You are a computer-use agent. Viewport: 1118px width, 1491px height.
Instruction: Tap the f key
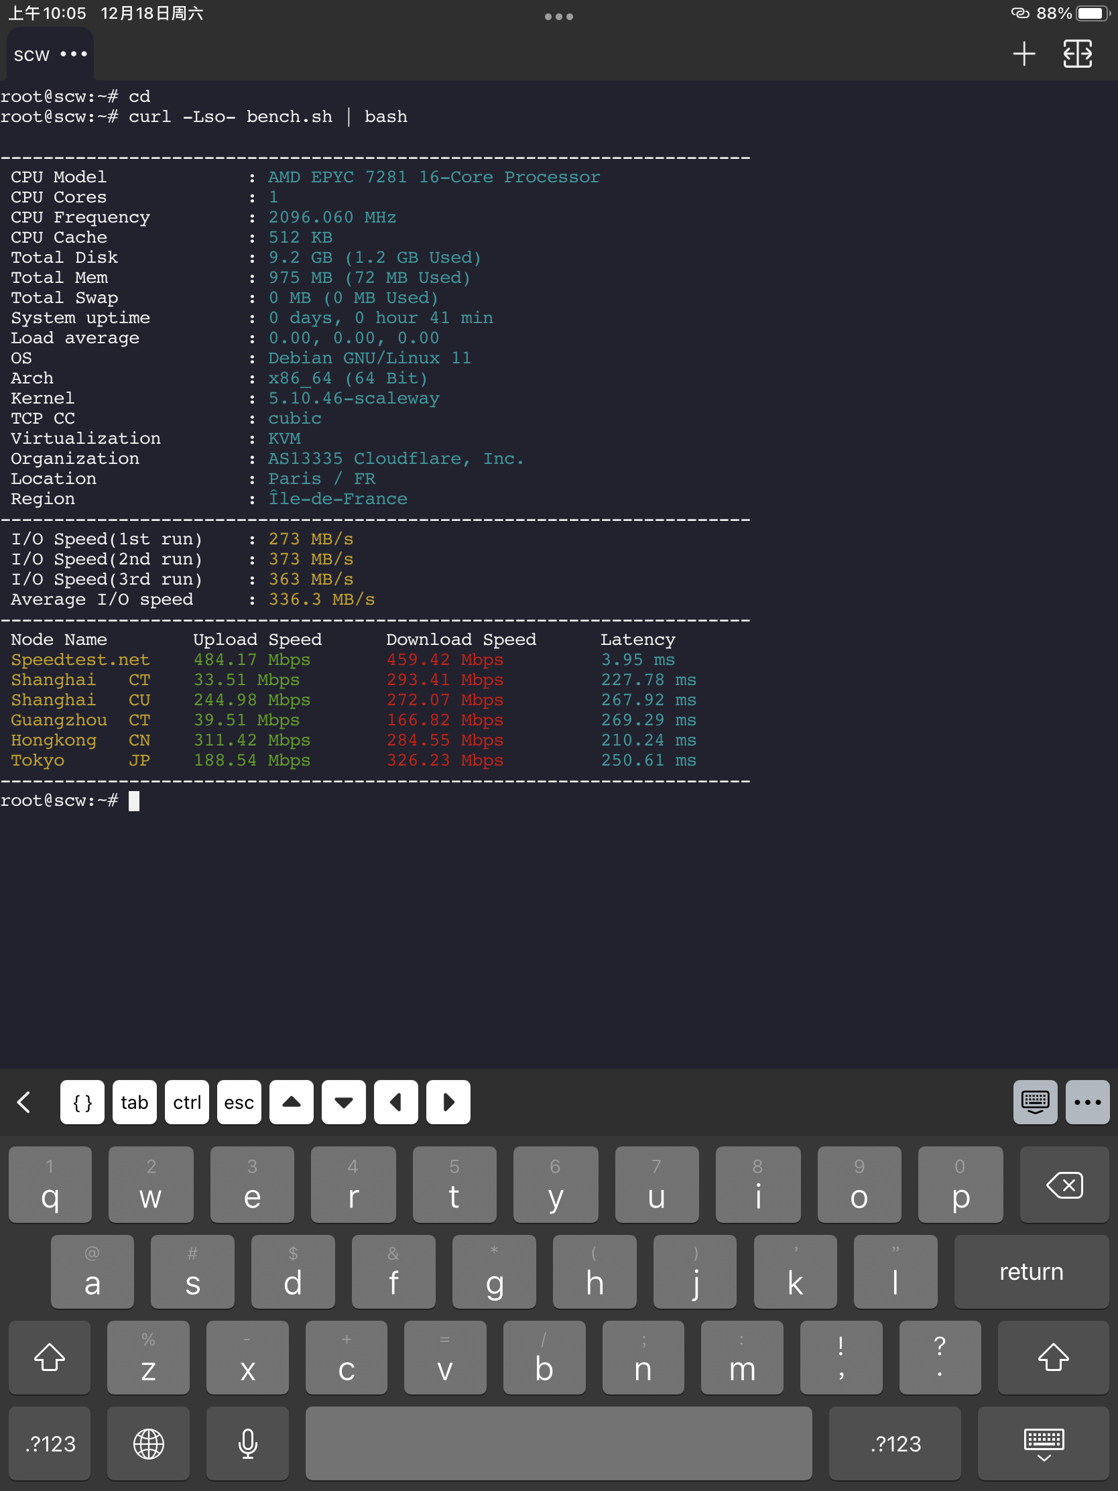393,1271
